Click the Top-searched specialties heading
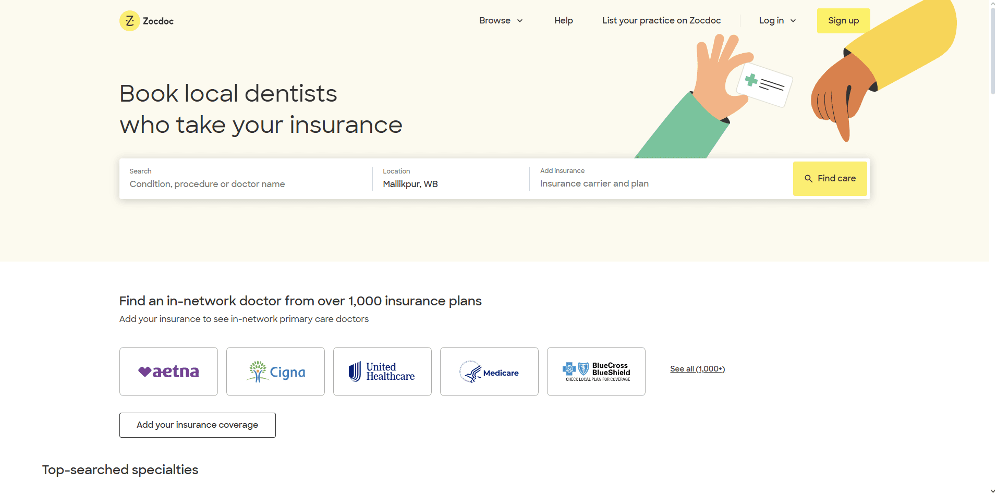 (120, 470)
